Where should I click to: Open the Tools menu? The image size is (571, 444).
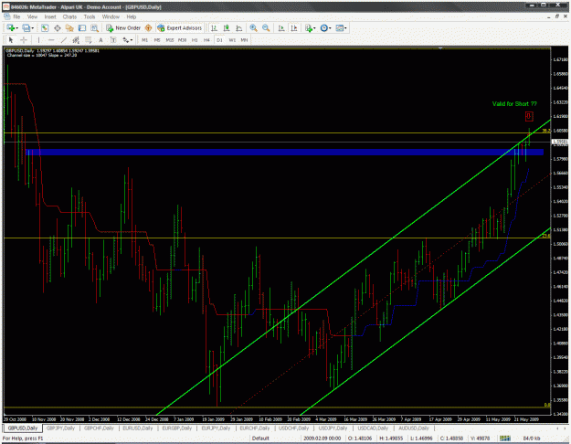[x=90, y=16]
